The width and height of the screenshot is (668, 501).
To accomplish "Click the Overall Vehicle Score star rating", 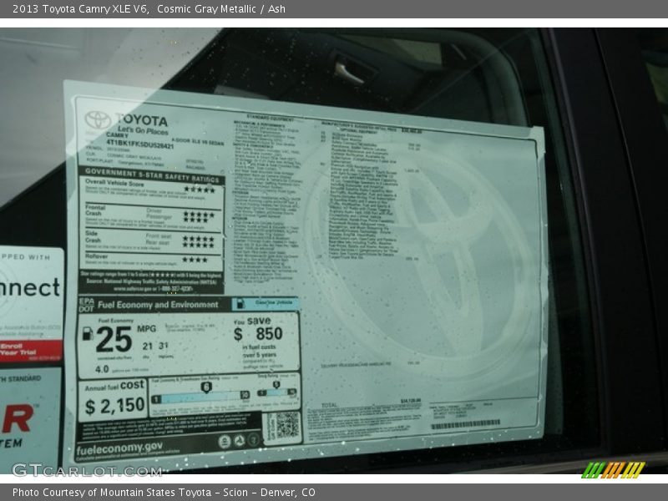I will (x=199, y=190).
